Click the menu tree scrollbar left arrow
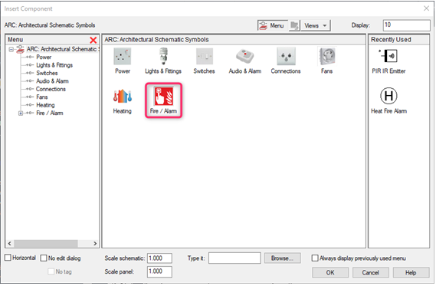Image resolution: width=436 pixels, height=286 pixels. point(9,243)
